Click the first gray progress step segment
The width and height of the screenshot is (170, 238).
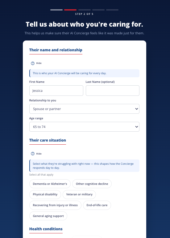[56, 10]
